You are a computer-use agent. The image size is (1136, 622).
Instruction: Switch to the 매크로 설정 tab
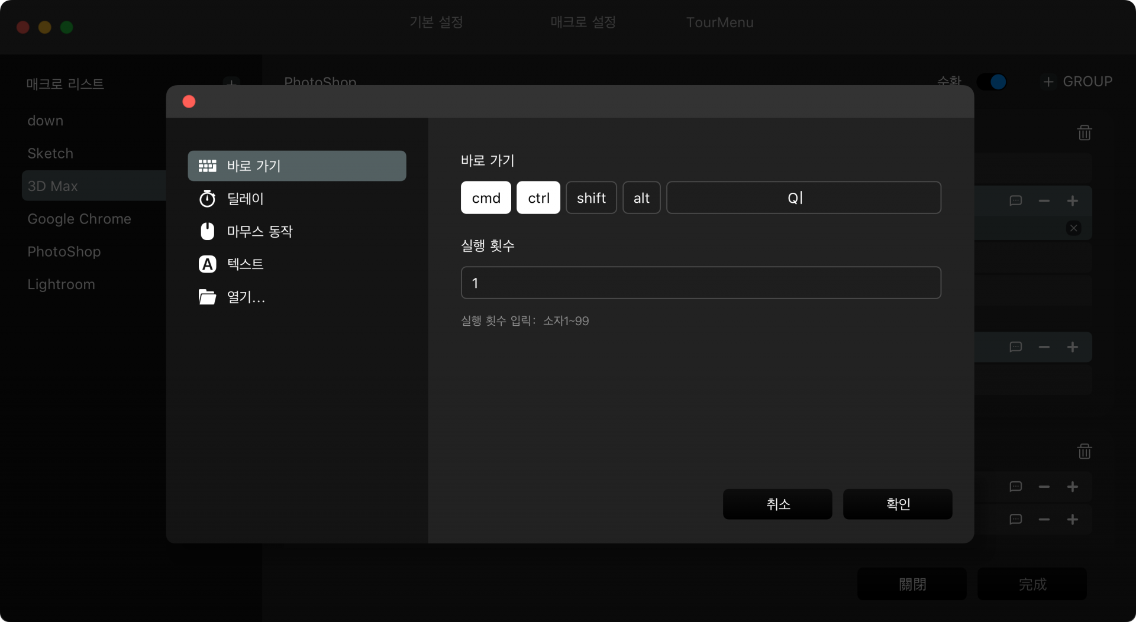click(583, 22)
